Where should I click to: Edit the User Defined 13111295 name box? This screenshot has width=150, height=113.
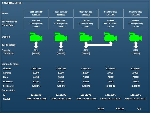(61, 13)
